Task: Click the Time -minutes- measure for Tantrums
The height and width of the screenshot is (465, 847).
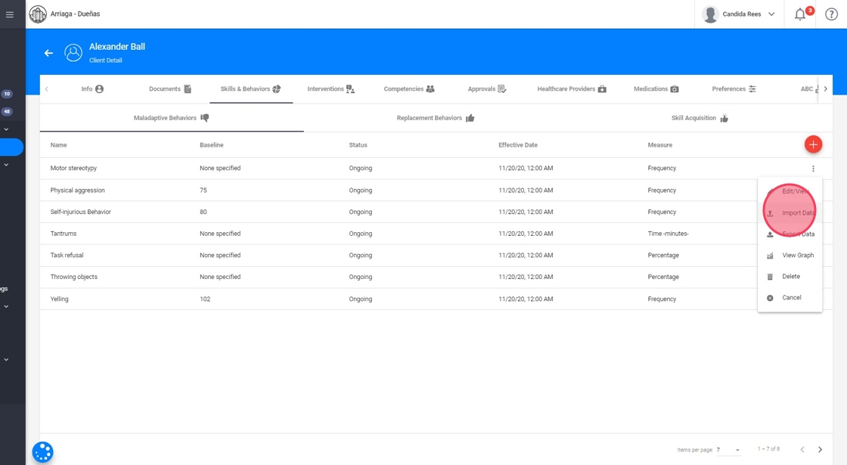Action: (x=668, y=234)
